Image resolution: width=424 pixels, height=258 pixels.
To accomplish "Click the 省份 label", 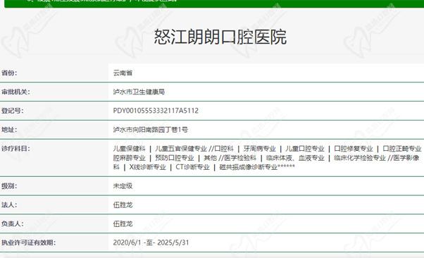I will (x=9, y=73).
